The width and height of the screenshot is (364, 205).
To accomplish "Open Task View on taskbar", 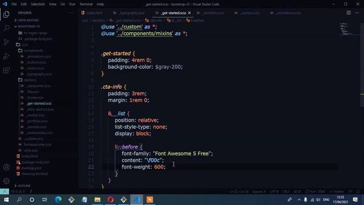I will click(44, 200).
